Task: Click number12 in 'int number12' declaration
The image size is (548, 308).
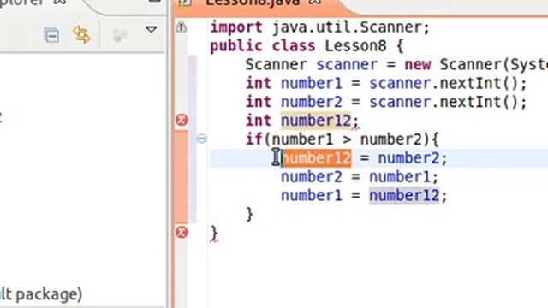Action: pos(316,121)
